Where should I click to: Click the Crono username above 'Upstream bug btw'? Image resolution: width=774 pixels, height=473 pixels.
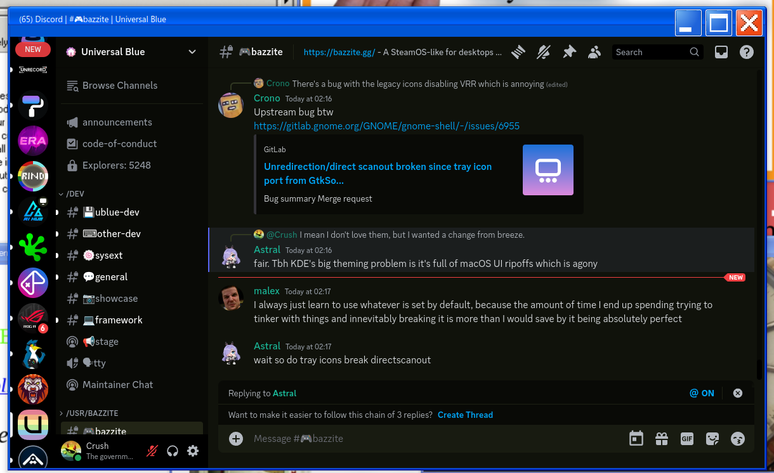tap(267, 98)
